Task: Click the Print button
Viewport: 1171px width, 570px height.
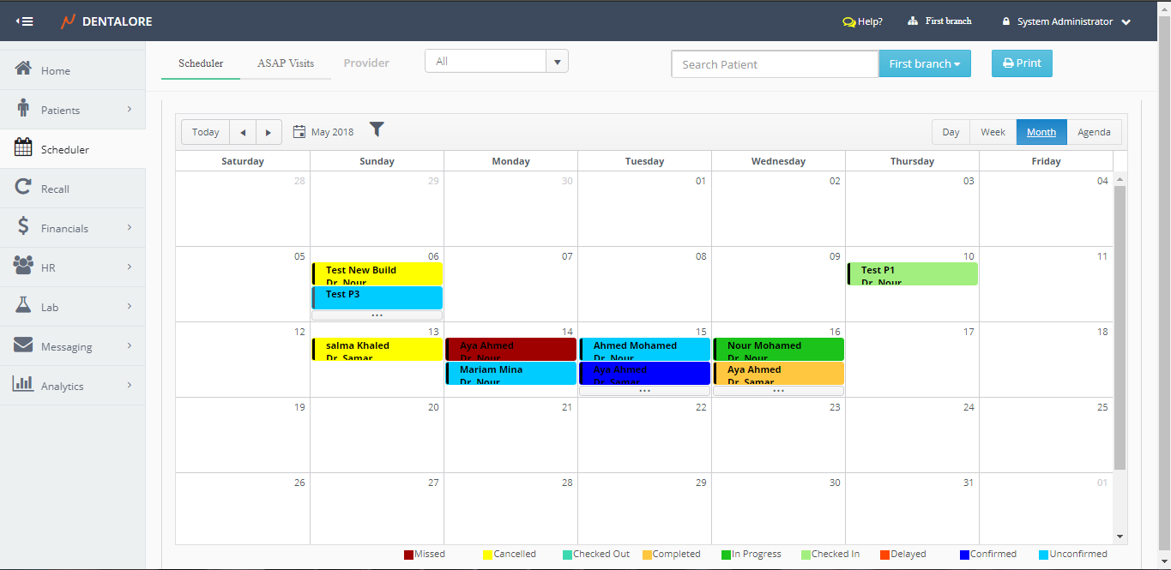Action: (x=1022, y=63)
